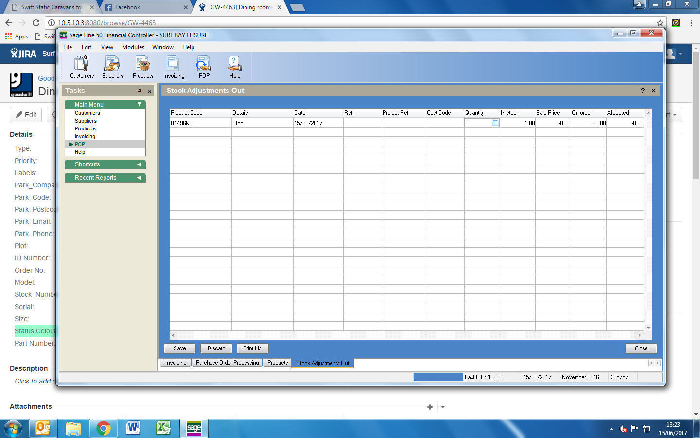Discard the stock adjustment
Image resolution: width=700 pixels, height=438 pixels.
216,348
